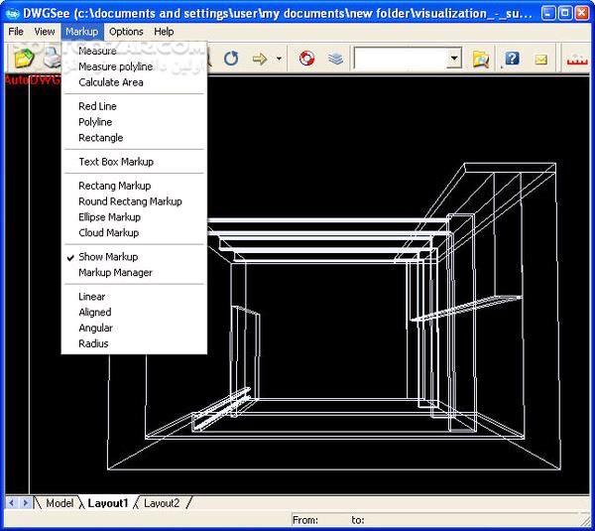Click the red lifebuoy icon in toolbar
The image size is (595, 531).
point(306,60)
